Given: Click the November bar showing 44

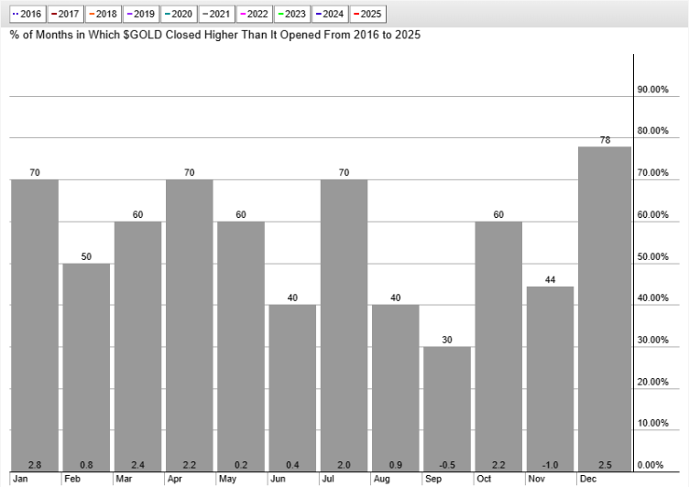Looking at the screenshot, I should point(551,377).
